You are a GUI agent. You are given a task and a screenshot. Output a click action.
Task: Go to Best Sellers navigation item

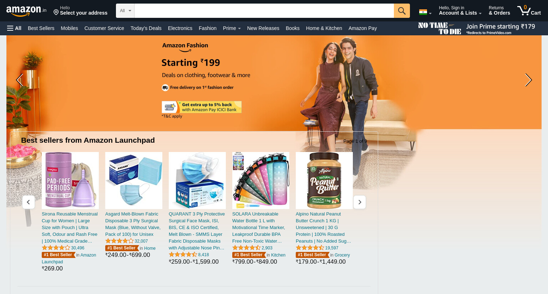click(41, 28)
